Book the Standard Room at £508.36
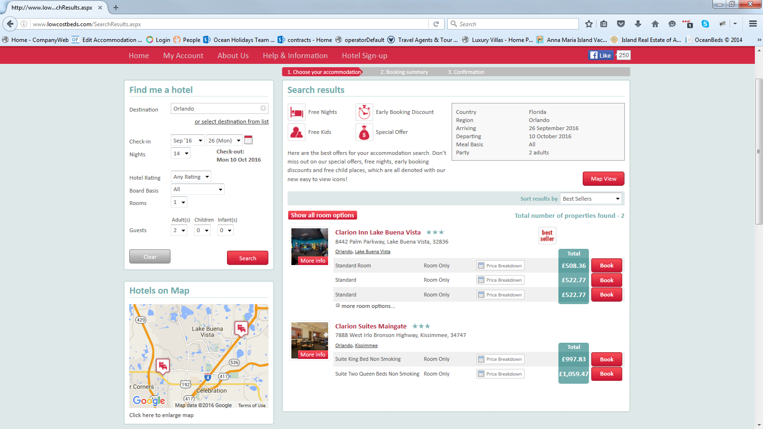Image resolution: width=763 pixels, height=429 pixels. [607, 266]
